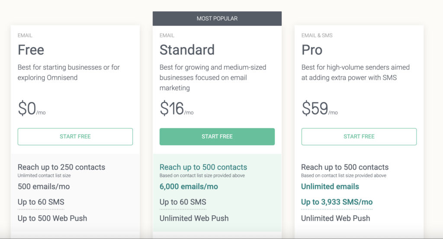Click the Standard plan heading
This screenshot has height=239, width=443.
187,50
